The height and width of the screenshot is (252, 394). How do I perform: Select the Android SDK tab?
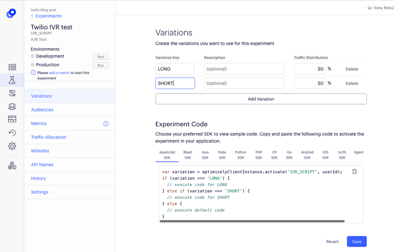307,155
